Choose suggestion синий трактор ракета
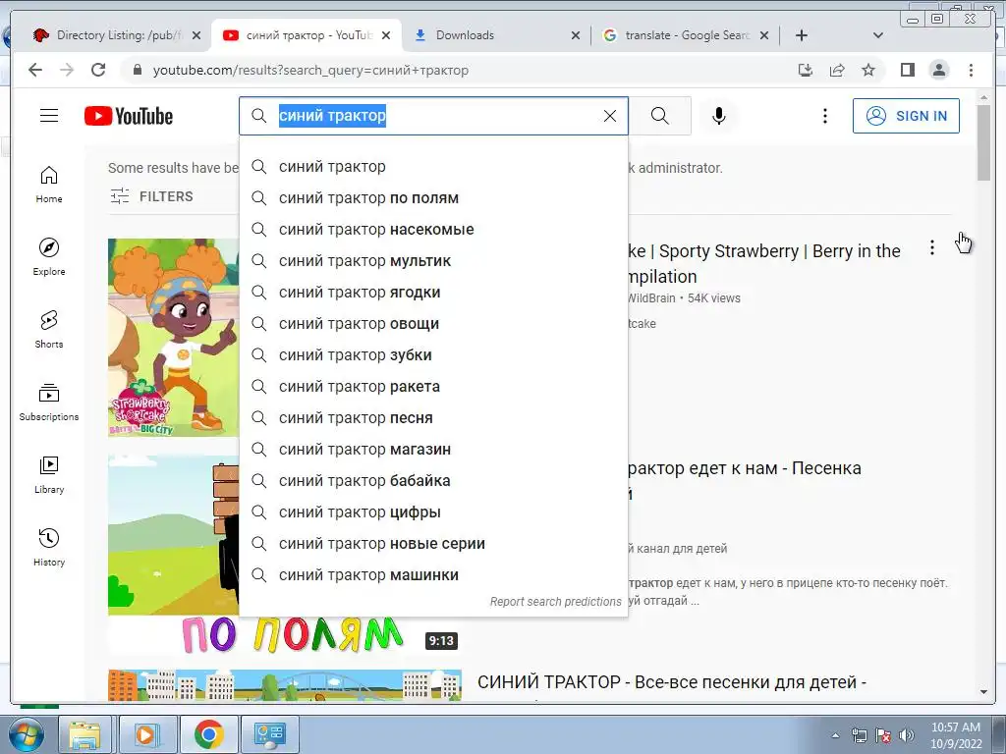This screenshot has width=1006, height=754. (x=433, y=387)
